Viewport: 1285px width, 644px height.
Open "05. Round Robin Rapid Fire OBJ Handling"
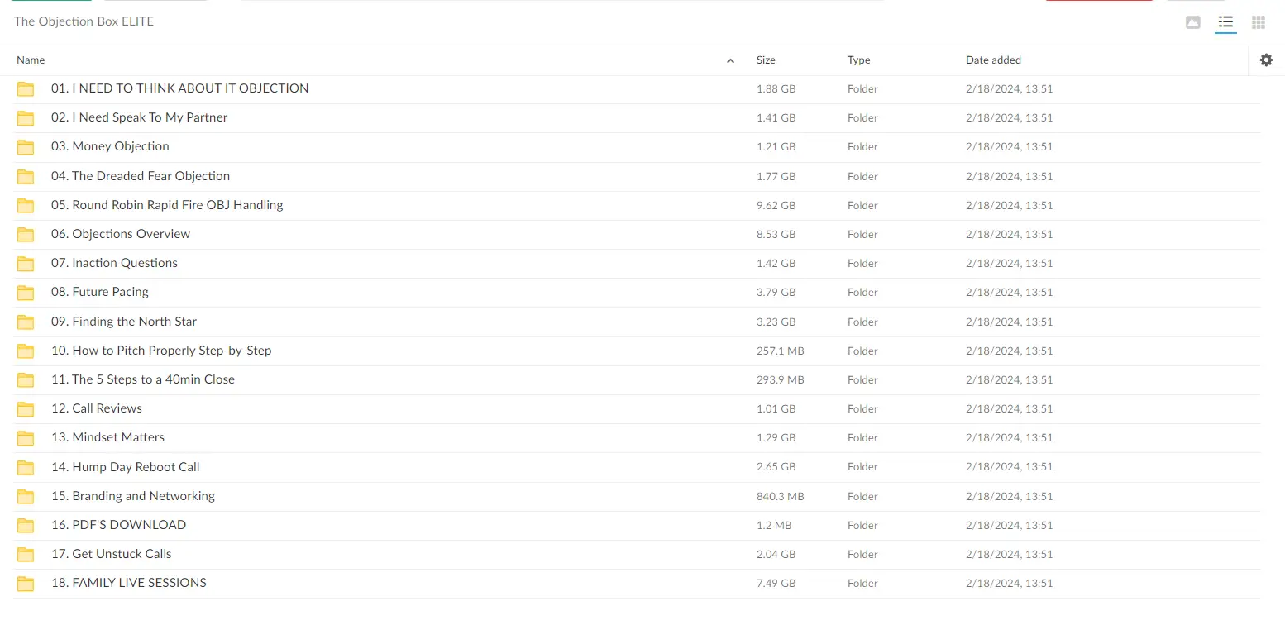[x=166, y=205]
